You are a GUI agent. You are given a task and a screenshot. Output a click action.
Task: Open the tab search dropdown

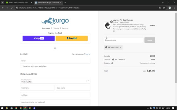pyautogui.click(x=2, y=2)
